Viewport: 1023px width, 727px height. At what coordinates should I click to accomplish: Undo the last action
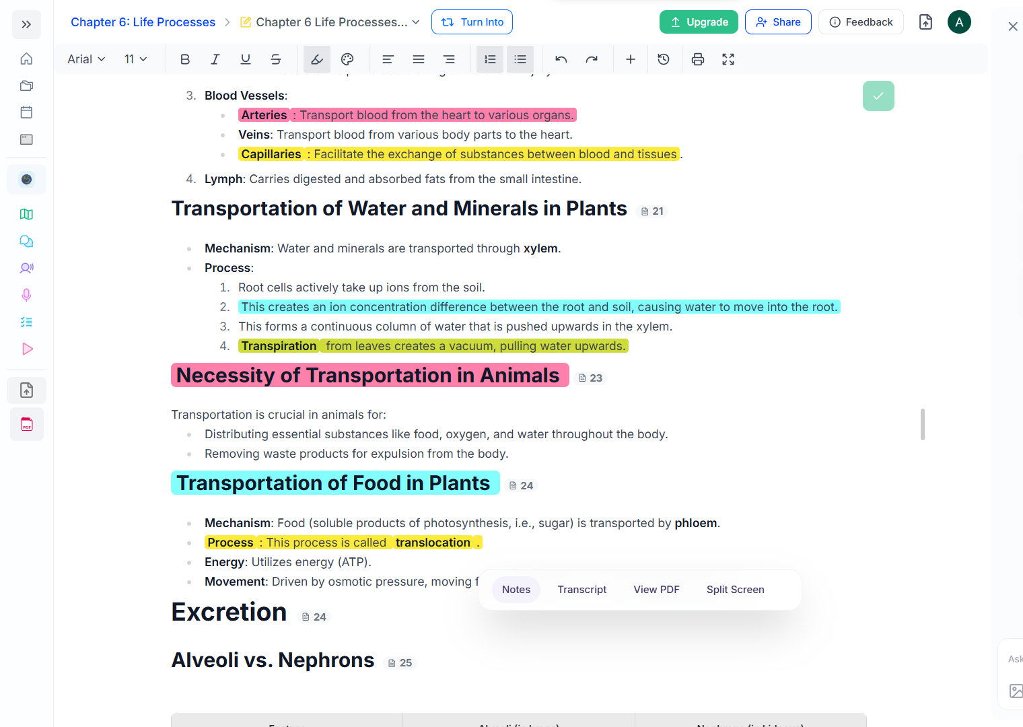[561, 59]
